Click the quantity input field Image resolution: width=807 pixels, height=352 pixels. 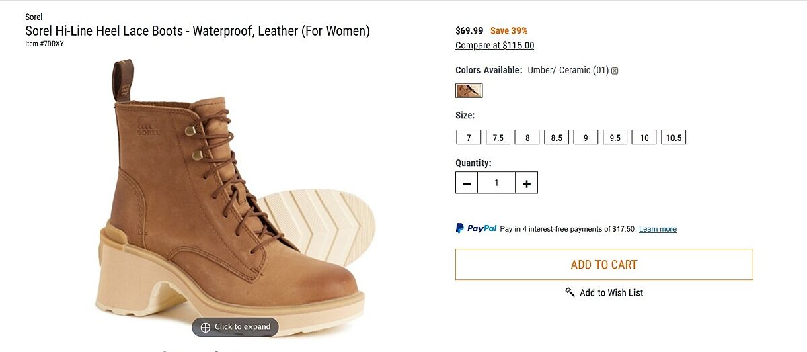496,183
